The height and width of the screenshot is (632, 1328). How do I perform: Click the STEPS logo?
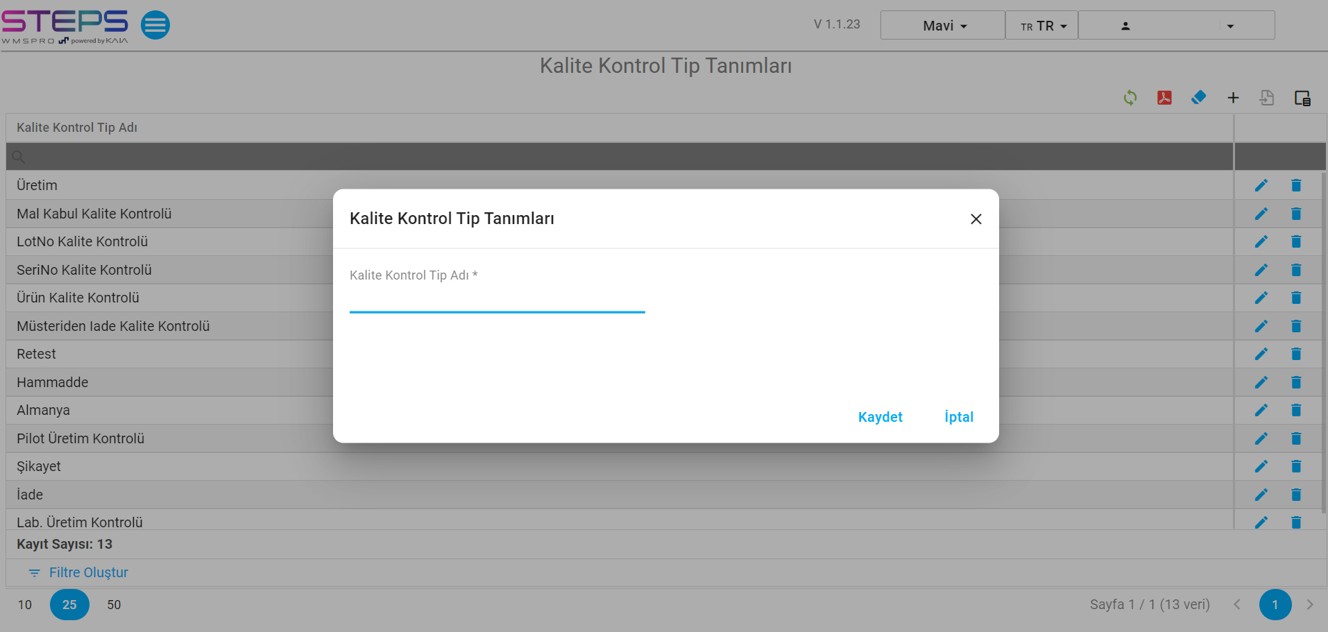(65, 26)
